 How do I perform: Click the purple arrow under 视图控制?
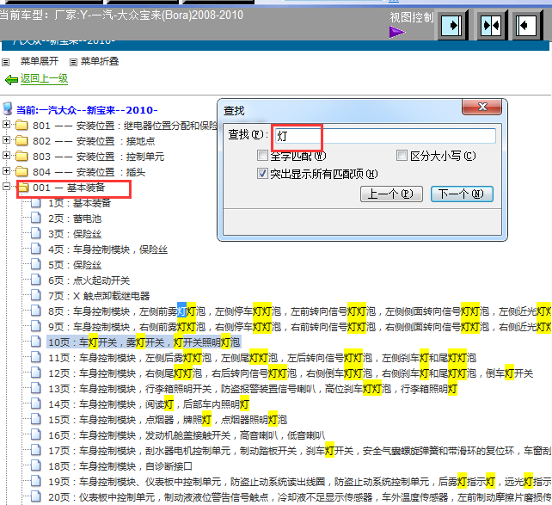[x=397, y=32]
